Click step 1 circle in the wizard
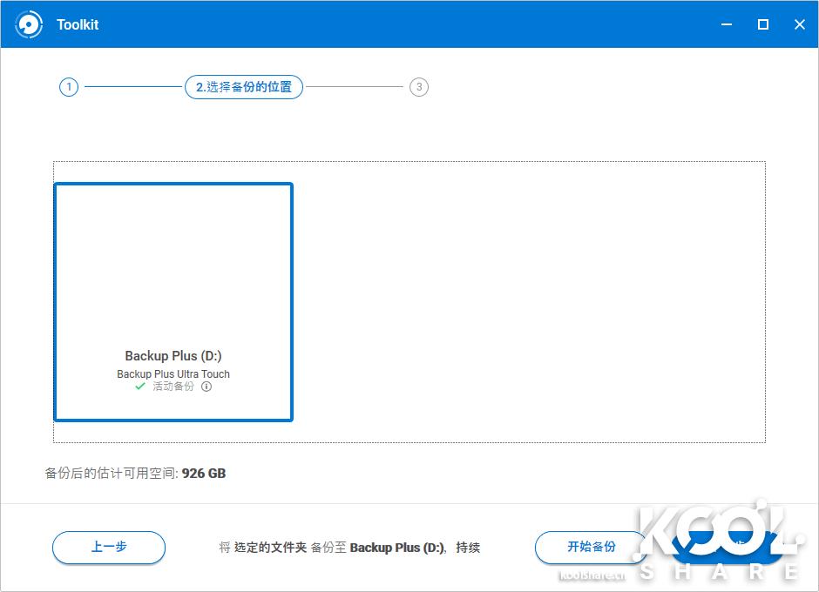This screenshot has width=819, height=592. [x=68, y=87]
